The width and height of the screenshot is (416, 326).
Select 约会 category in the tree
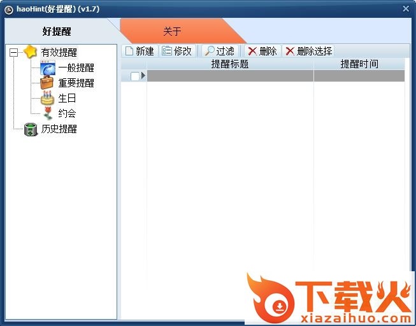click(67, 113)
